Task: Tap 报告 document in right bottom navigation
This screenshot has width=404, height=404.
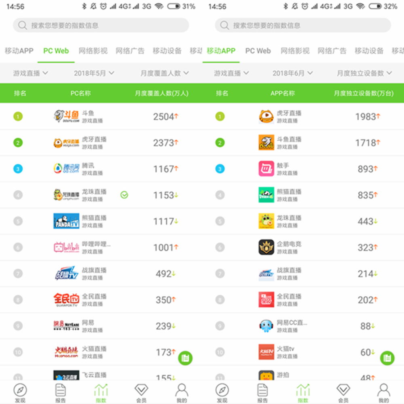Action: point(263,393)
